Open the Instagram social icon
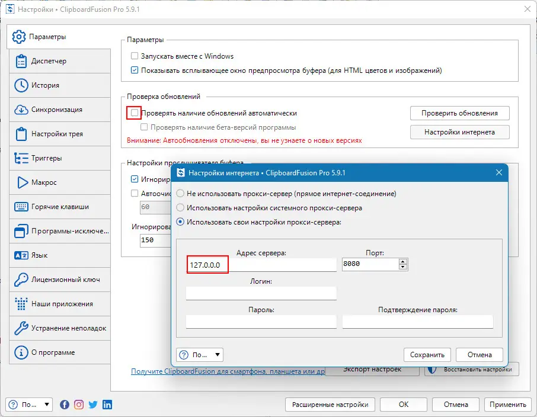This screenshot has width=537, height=417. [x=79, y=405]
